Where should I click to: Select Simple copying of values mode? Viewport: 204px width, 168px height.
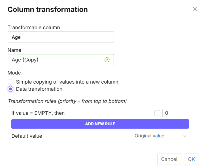pyautogui.click(x=10, y=82)
